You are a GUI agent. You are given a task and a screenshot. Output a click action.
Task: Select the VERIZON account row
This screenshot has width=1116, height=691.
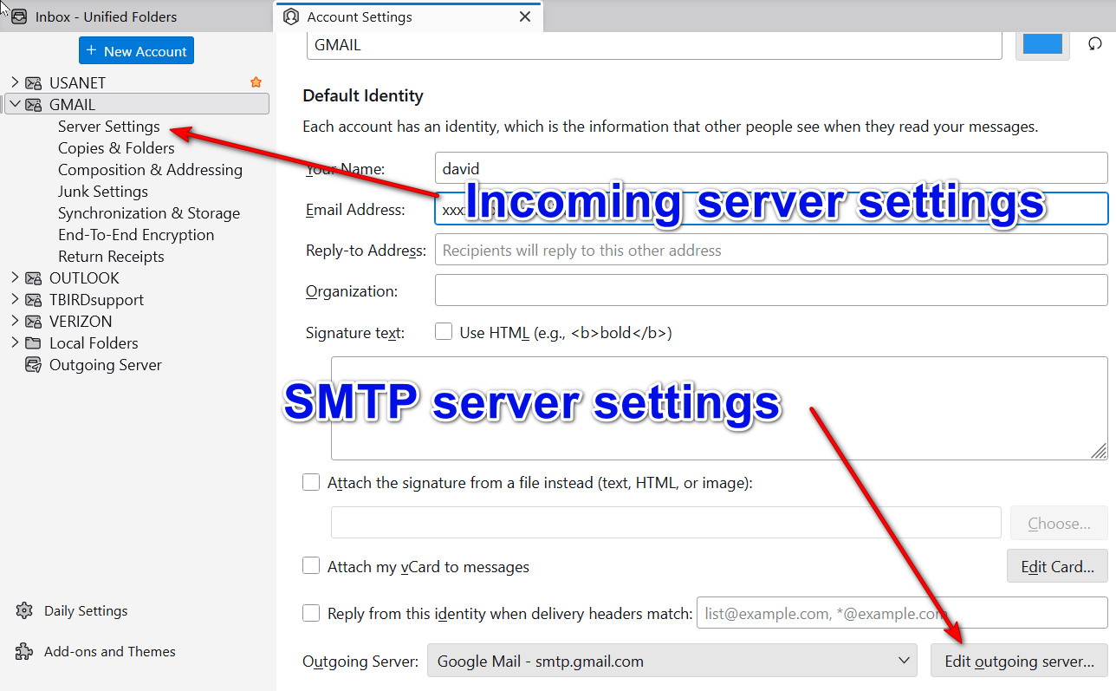tap(137, 321)
